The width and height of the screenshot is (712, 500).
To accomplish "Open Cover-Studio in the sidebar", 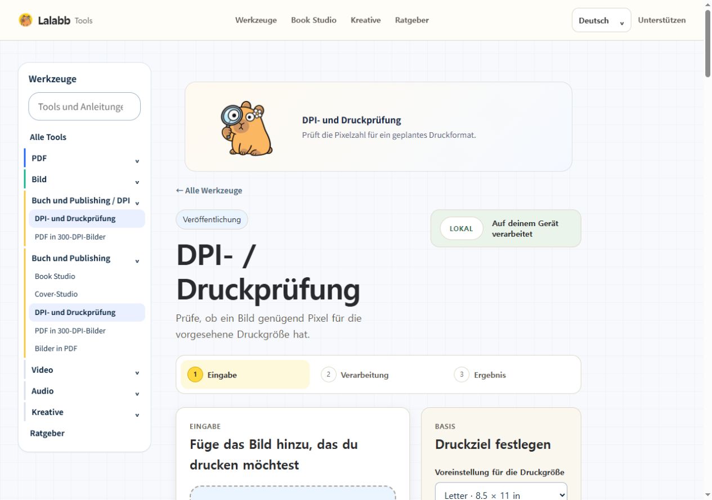I will point(56,294).
